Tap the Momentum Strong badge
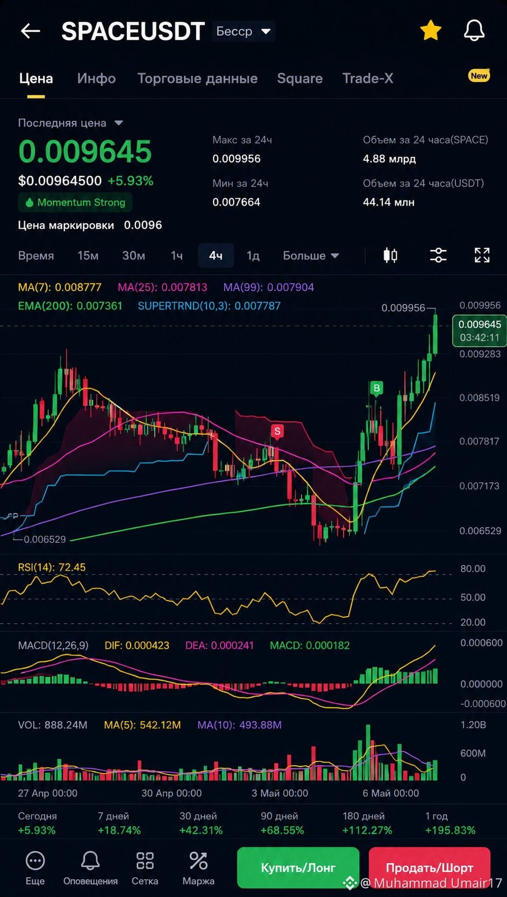Viewport: 507px width, 897px height. click(x=75, y=202)
